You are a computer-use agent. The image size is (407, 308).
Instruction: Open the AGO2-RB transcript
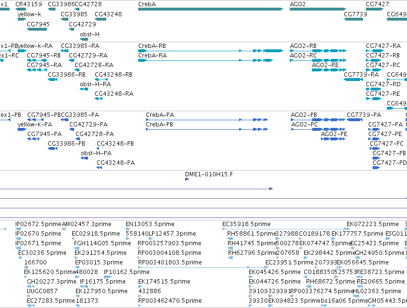click(318, 51)
